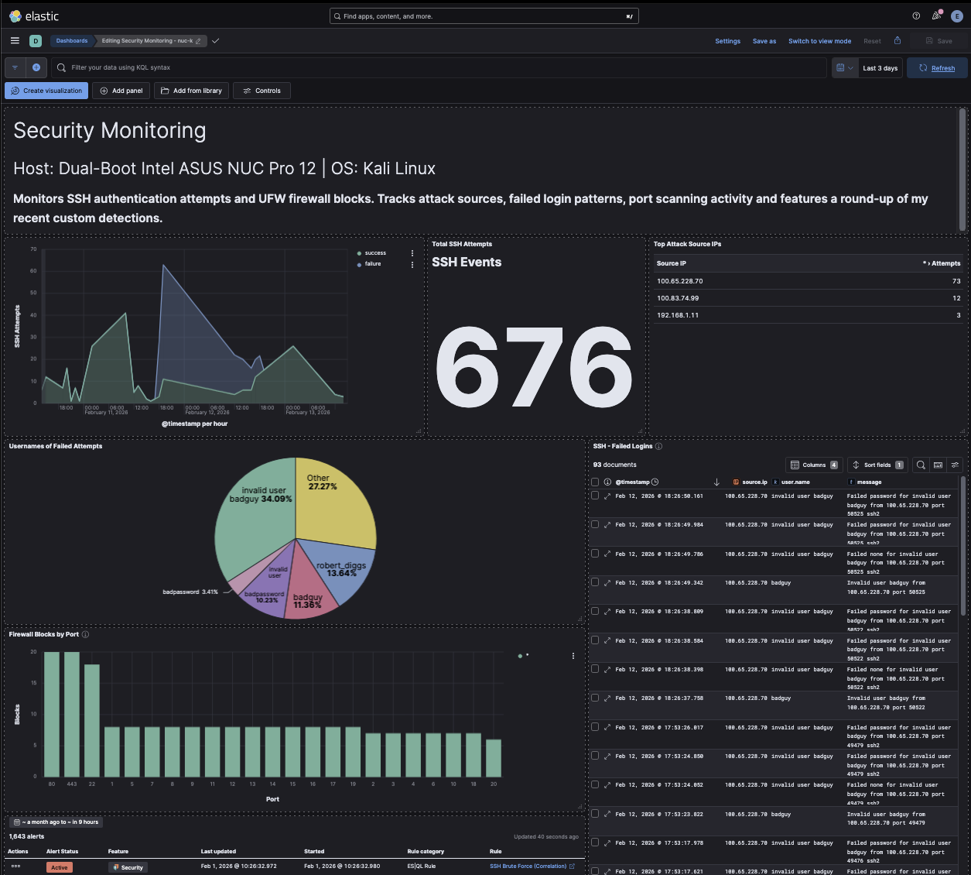Open the Sort fields dropdown

point(876,465)
